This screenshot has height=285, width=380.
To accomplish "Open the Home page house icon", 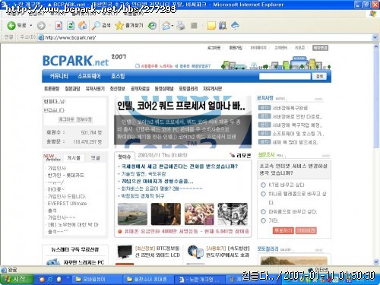I will click(x=82, y=25).
